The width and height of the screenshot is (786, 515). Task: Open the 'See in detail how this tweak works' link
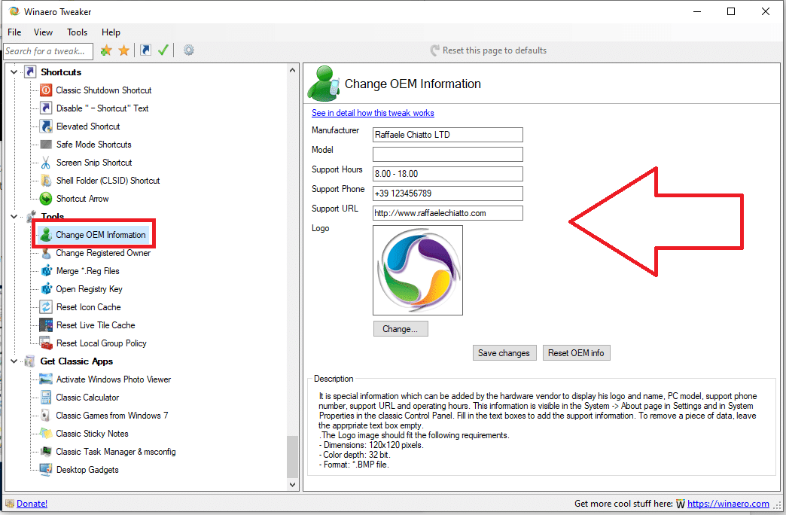pyautogui.click(x=373, y=113)
